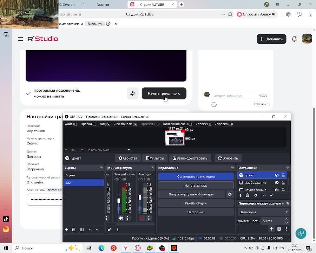Open RUTUBE Studio hamburger menu
This screenshot has width=316, height=253.
[21, 39]
